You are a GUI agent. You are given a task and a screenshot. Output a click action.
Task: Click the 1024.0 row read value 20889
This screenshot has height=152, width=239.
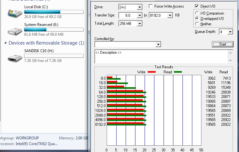tap(226, 111)
